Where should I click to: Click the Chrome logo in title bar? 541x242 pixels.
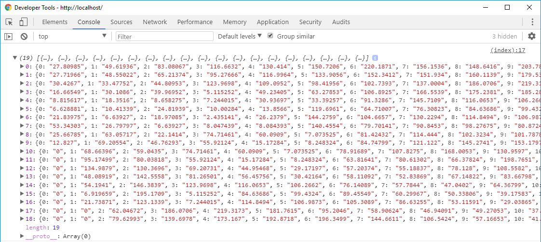pyautogui.click(x=8, y=7)
